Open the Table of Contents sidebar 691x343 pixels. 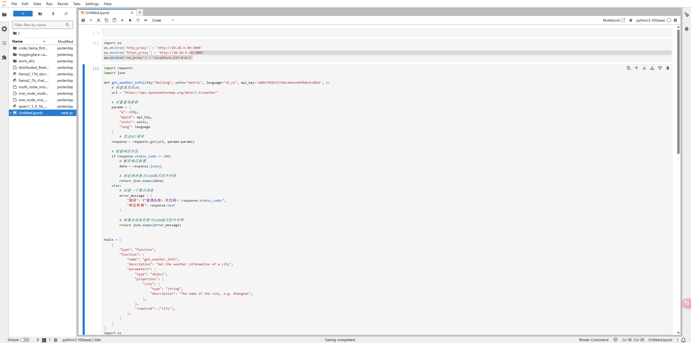(x=4, y=43)
